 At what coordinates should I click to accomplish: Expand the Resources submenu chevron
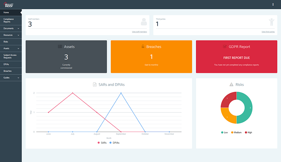[18, 35]
